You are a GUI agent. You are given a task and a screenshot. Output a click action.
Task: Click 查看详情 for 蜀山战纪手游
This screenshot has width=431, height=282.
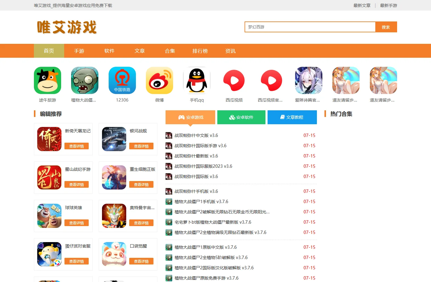point(77,185)
